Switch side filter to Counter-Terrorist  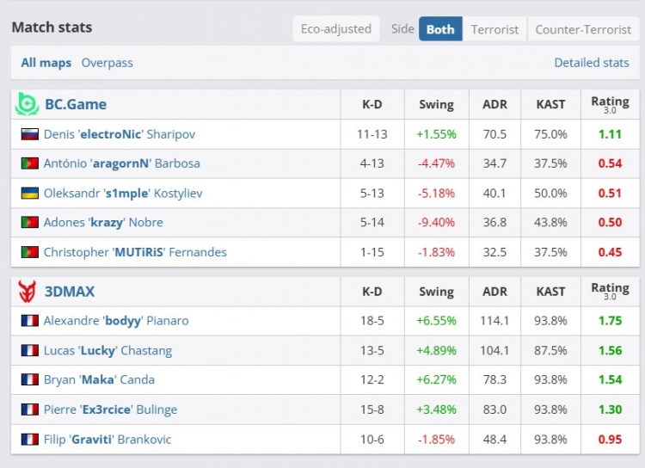tap(583, 29)
